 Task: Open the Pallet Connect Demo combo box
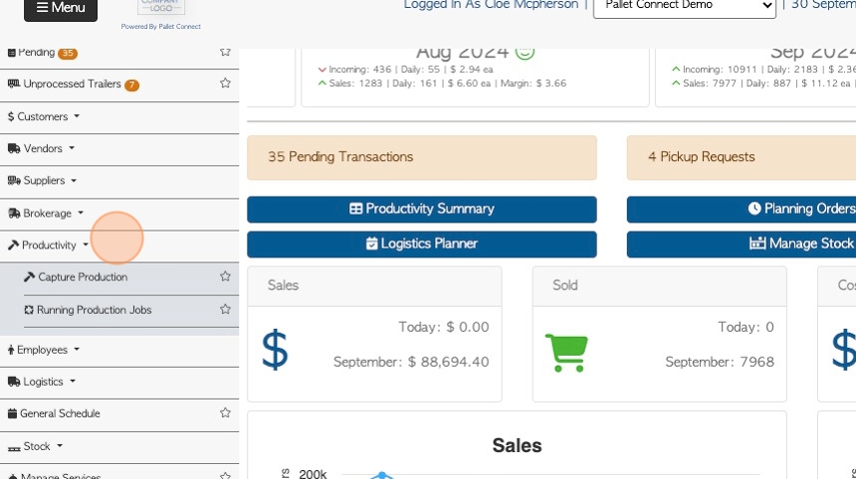coord(685,7)
